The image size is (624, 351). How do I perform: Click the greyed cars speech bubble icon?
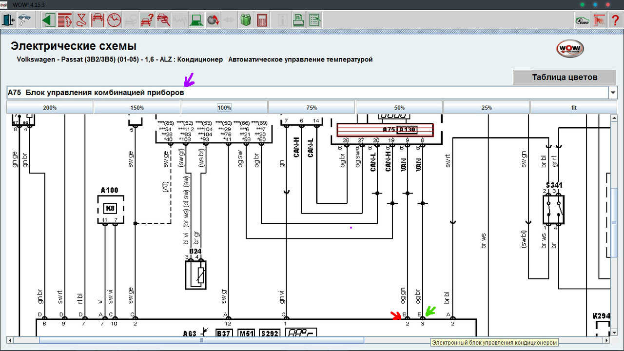point(131,20)
